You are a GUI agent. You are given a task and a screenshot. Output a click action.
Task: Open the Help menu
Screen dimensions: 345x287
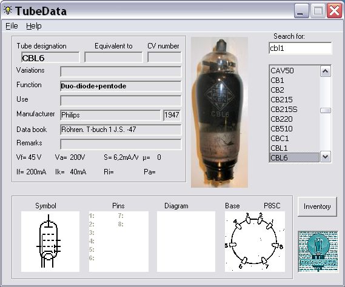(x=34, y=26)
